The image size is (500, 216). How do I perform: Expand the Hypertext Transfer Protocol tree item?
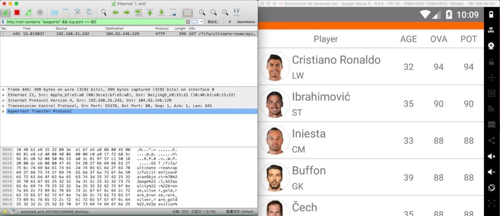point(4,111)
